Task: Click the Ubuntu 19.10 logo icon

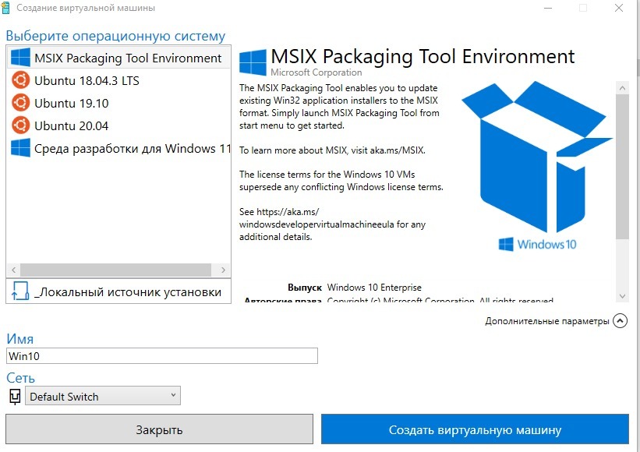Action: tap(21, 103)
